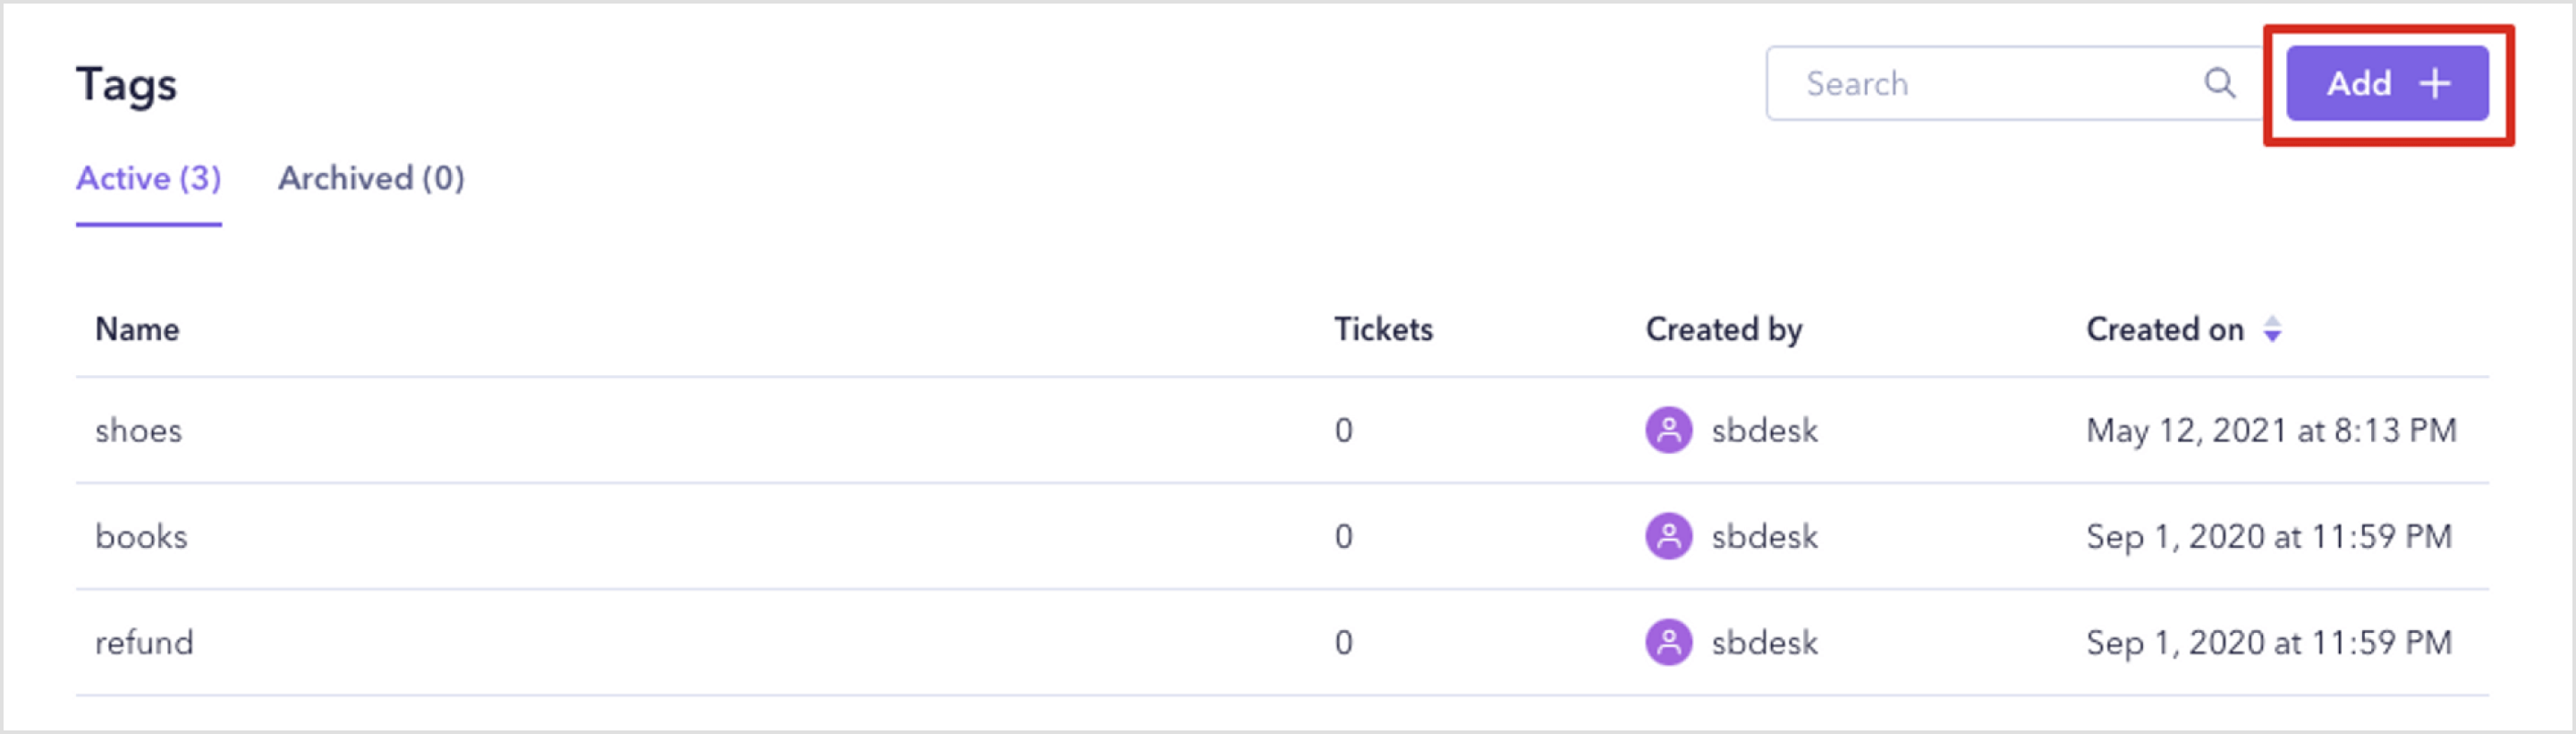This screenshot has width=2576, height=734.
Task: Select the Active (3) tab
Action: tap(148, 178)
